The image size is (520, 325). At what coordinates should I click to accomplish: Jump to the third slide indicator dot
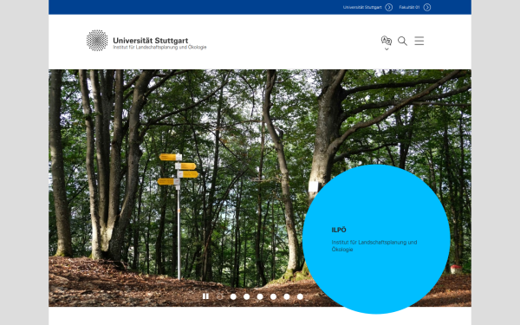[246, 296]
